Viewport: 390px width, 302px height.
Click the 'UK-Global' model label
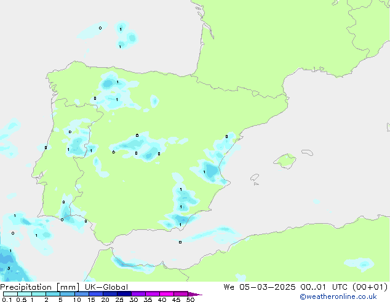tap(106, 287)
